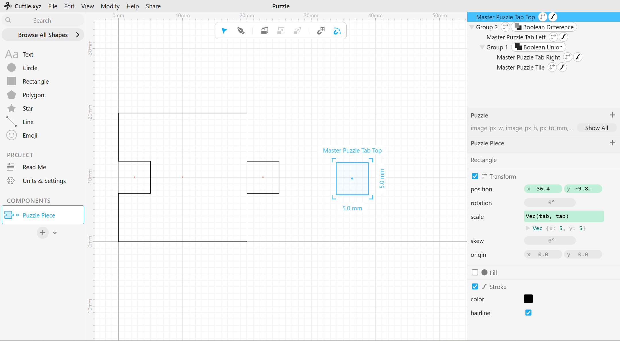The image size is (620, 341).
Task: Expand the Vec scale value details
Action: (x=528, y=228)
